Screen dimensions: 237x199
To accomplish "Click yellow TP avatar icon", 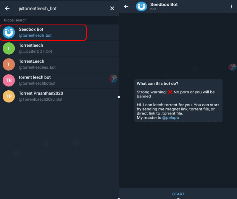I will 9,96.
